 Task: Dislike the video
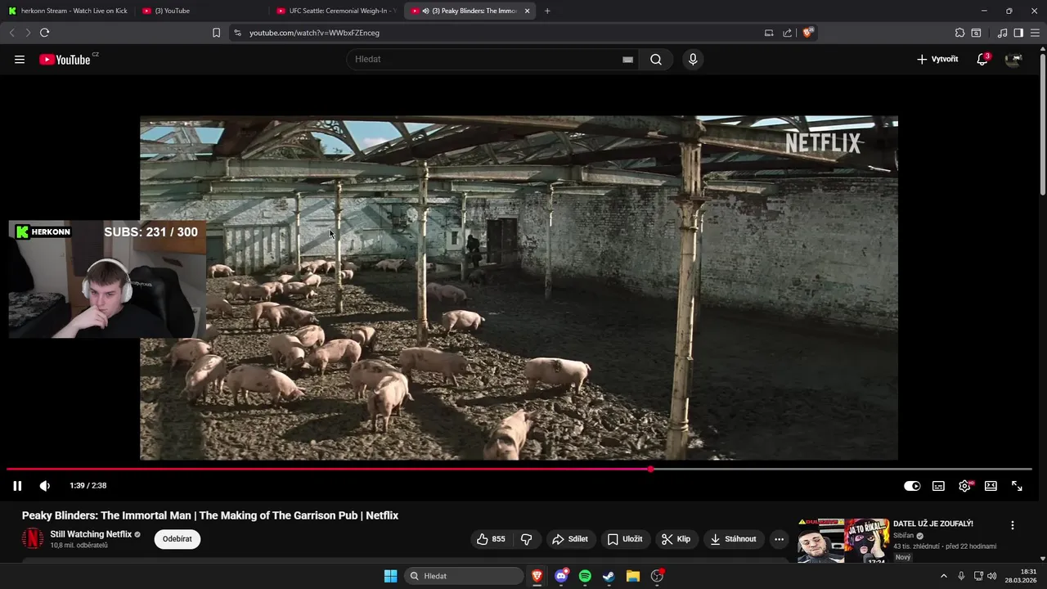[x=526, y=539]
